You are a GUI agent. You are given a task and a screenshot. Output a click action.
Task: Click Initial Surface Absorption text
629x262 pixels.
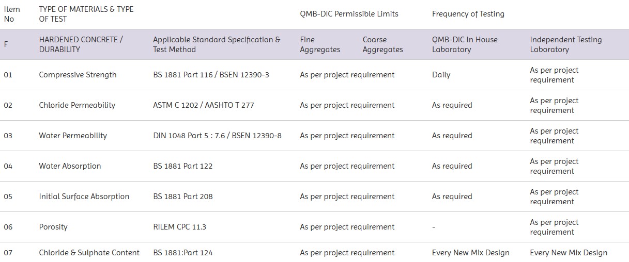84,196
